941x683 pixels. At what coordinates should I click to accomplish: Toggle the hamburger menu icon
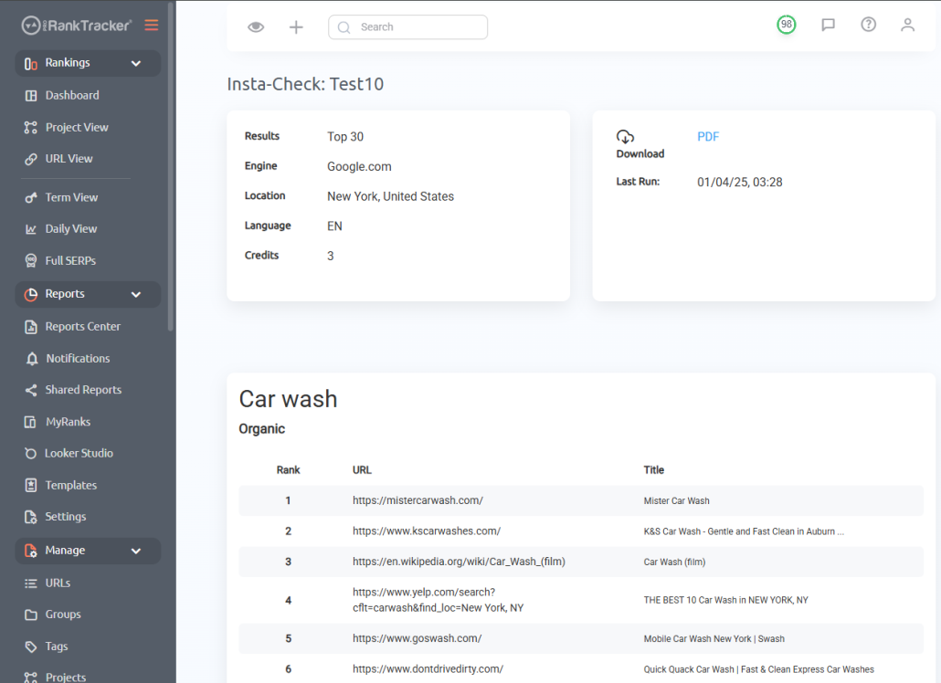(152, 26)
